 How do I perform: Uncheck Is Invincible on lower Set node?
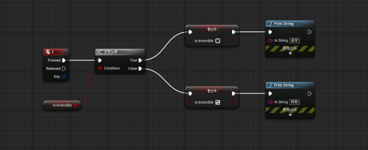click(218, 102)
